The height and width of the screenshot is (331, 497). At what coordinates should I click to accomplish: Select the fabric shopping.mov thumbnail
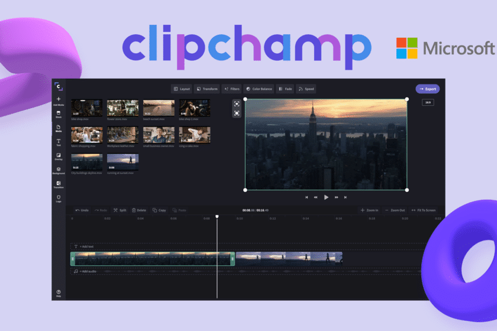coord(86,135)
